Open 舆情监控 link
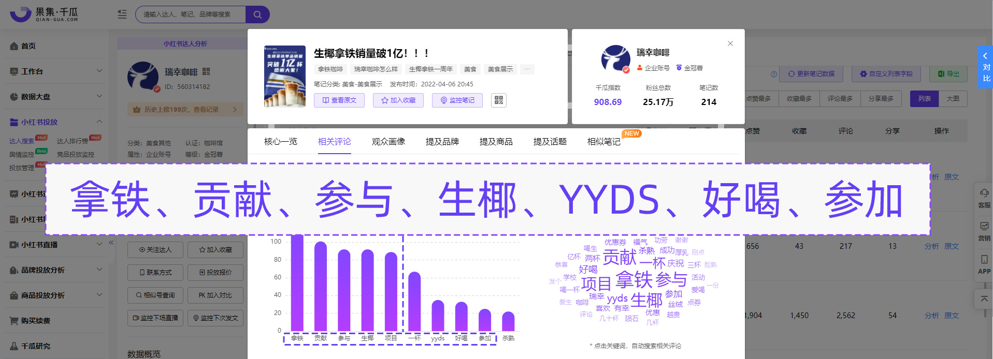993x359 pixels. (22, 155)
